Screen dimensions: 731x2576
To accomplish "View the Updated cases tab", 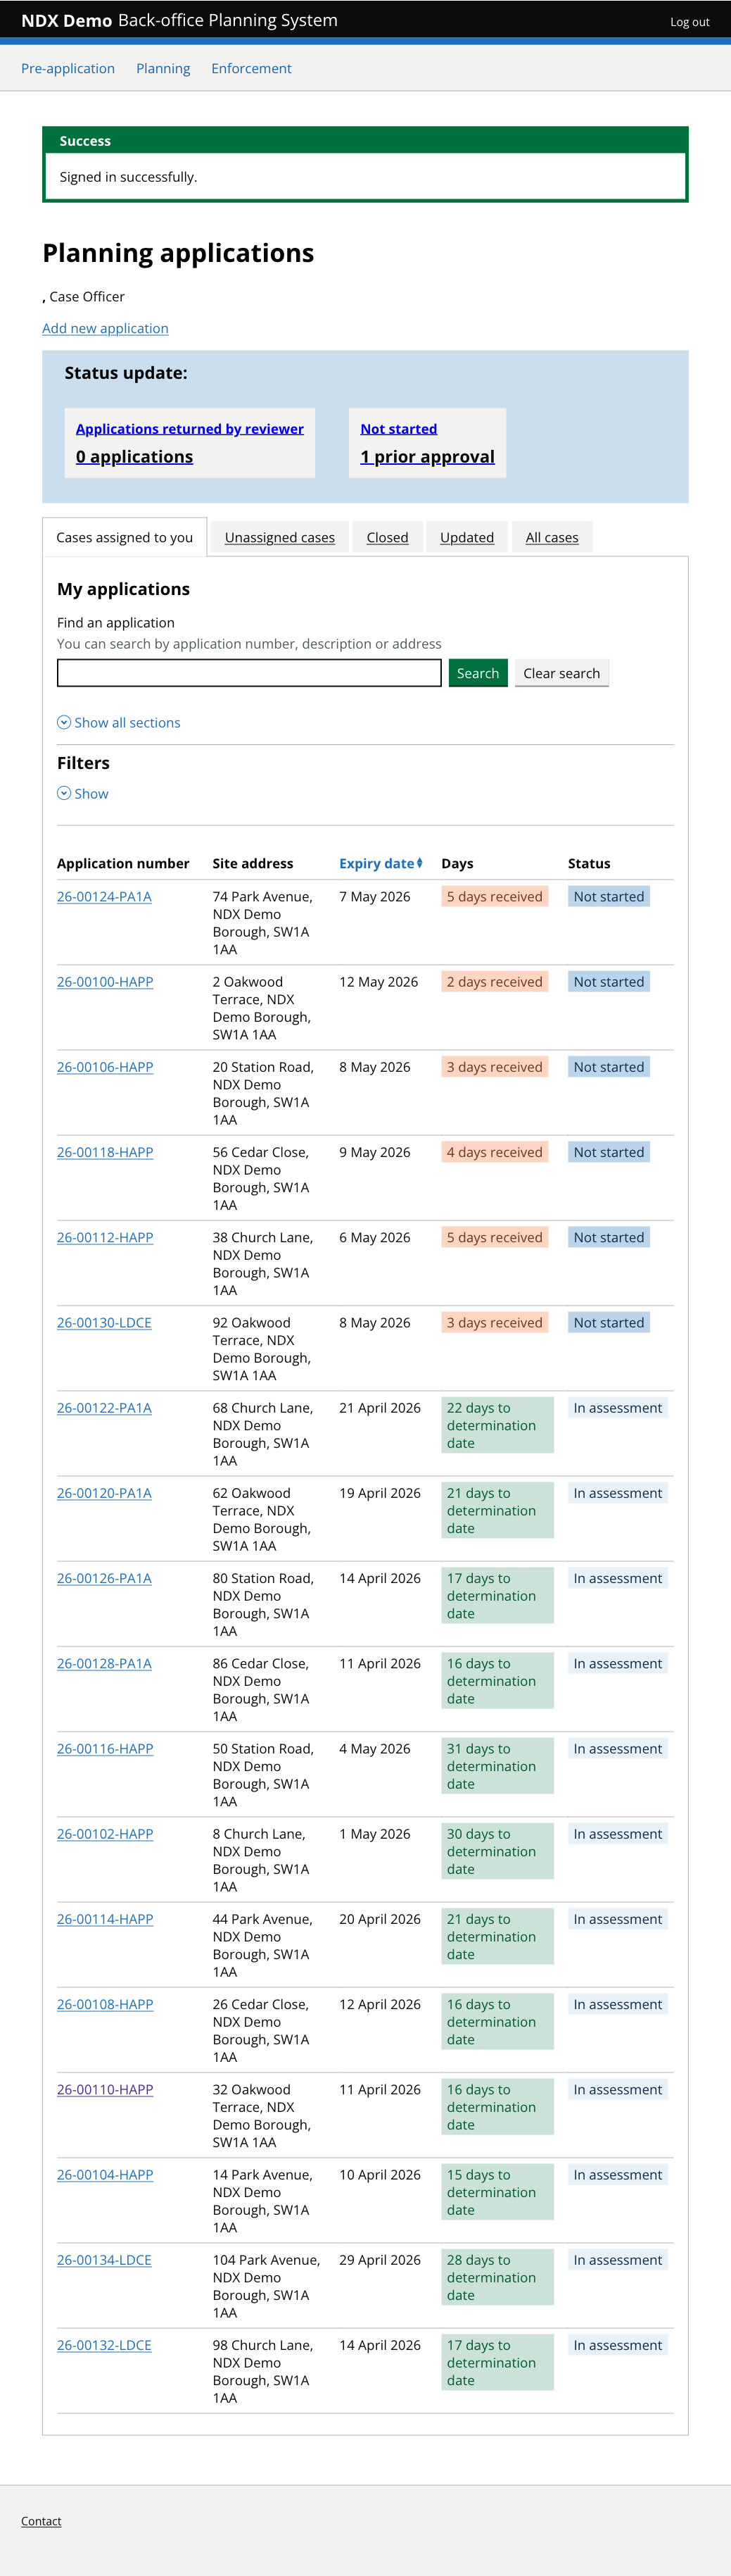I will (x=467, y=537).
